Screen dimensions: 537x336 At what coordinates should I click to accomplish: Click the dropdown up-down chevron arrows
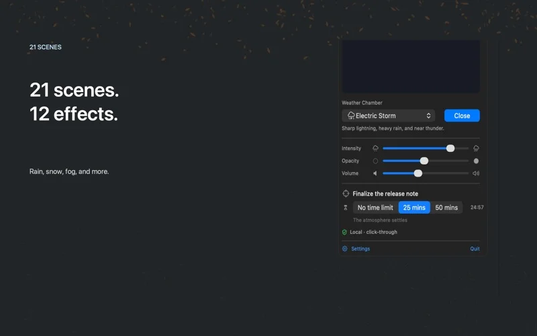coord(428,116)
